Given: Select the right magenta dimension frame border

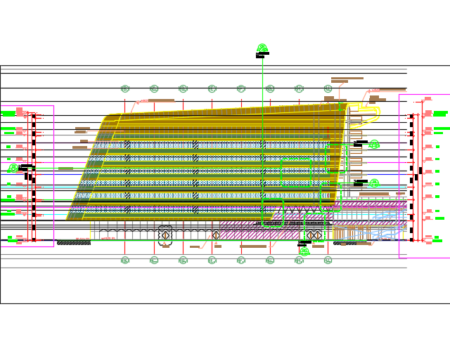Looking at the screenshot, I should [399, 176].
